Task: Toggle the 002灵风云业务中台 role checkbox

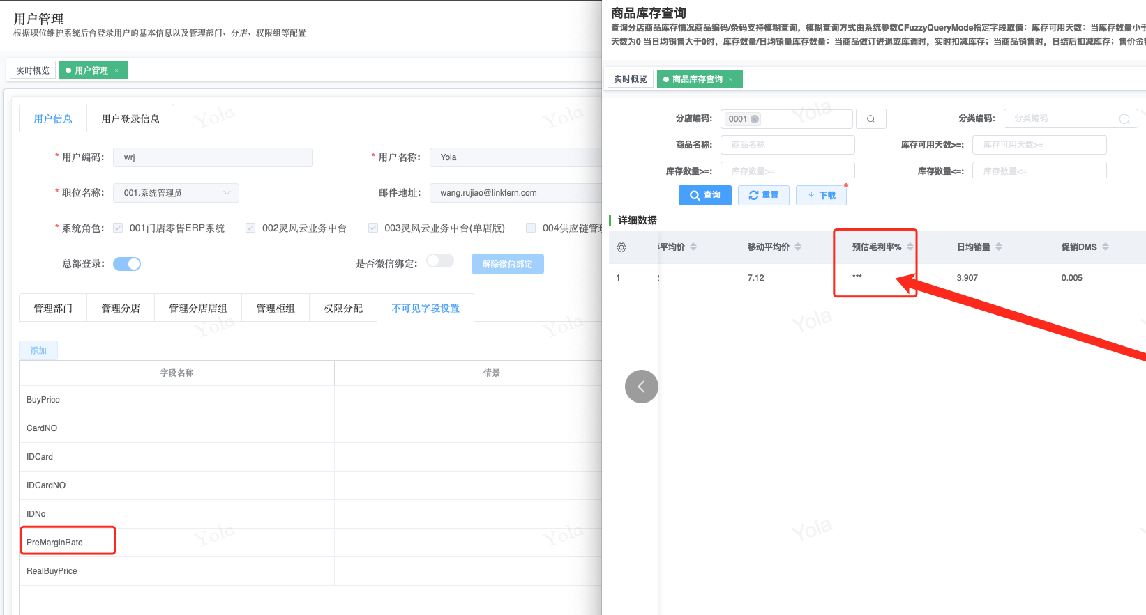Action: click(250, 228)
